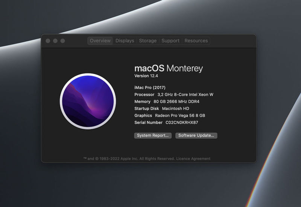Open System Report
301x207 pixels.
[x=153, y=135]
